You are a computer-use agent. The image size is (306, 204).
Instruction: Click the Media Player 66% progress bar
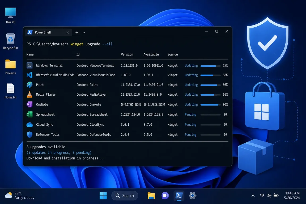pos(210,95)
